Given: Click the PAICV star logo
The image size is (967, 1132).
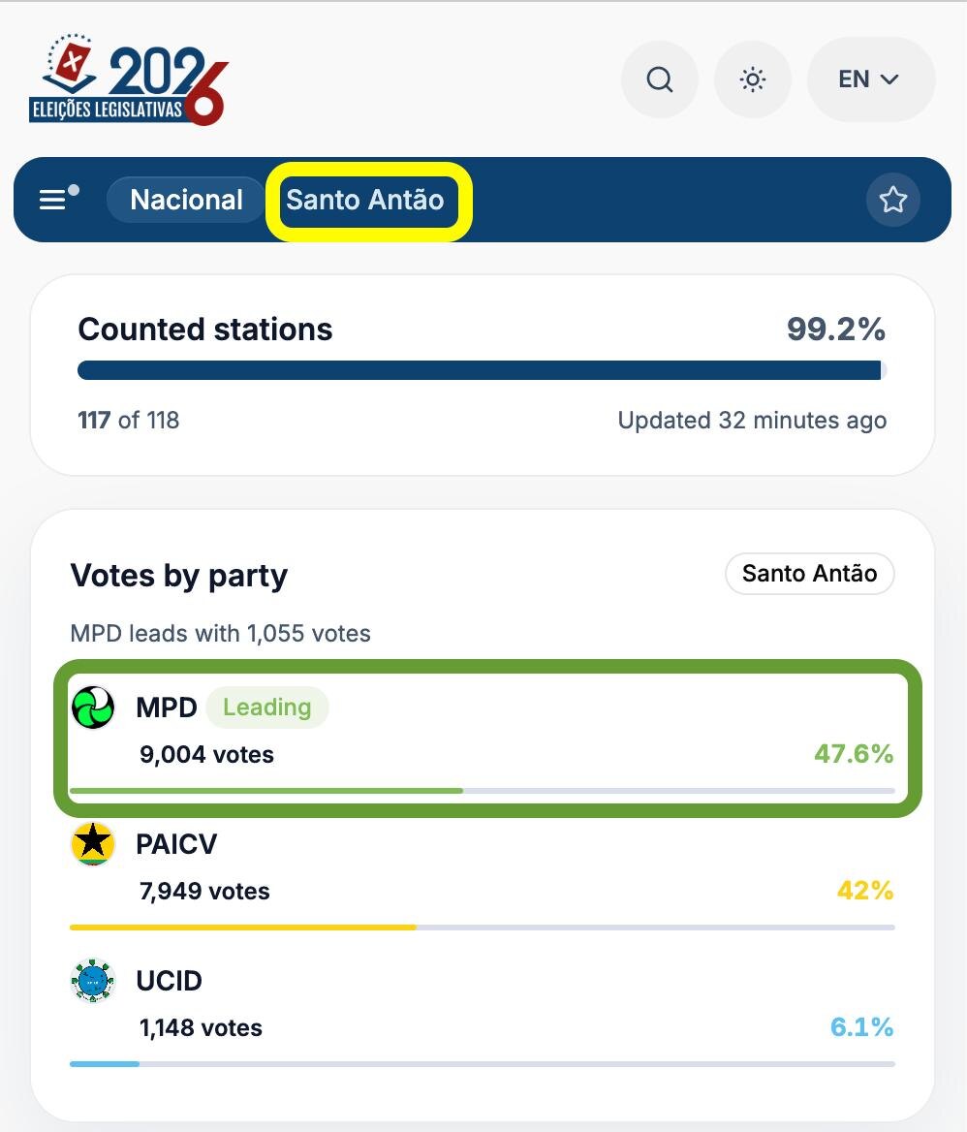Looking at the screenshot, I should coord(93,843).
